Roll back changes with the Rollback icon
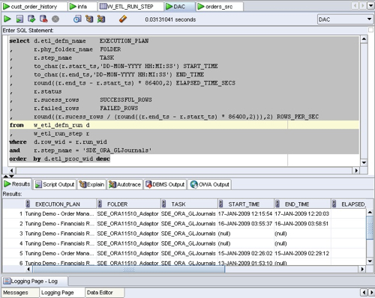The height and width of the screenshot is (298, 375). pyautogui.click(x=43, y=19)
